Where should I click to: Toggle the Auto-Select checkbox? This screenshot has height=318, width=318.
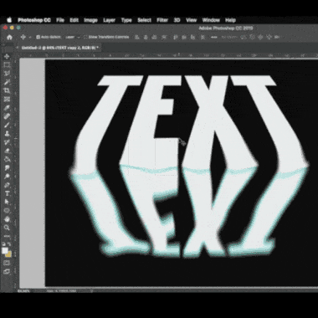pyautogui.click(x=38, y=37)
